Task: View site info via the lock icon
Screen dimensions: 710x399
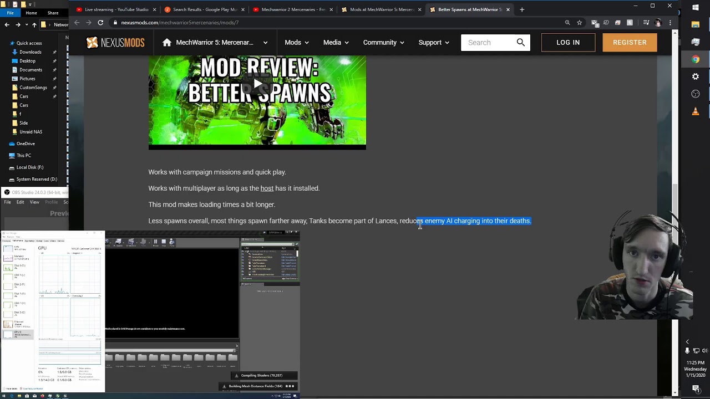Action: 115,23
